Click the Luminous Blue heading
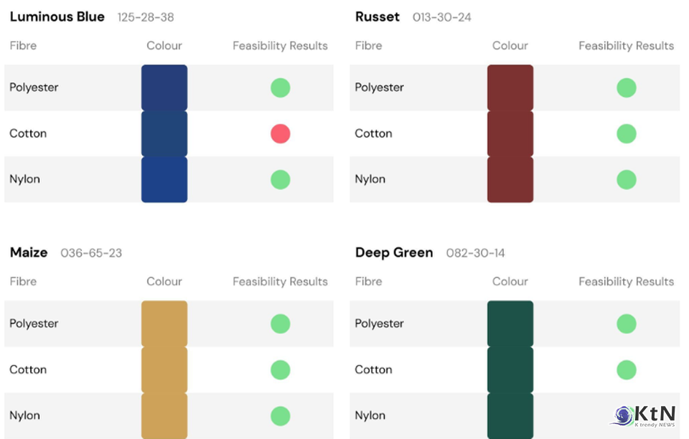 [x=57, y=16]
